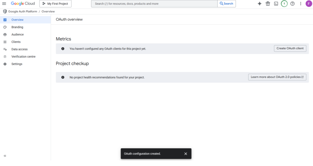Open Learn more about OAuth 2.0 policies
This screenshot has height=166, width=313.
(x=277, y=77)
